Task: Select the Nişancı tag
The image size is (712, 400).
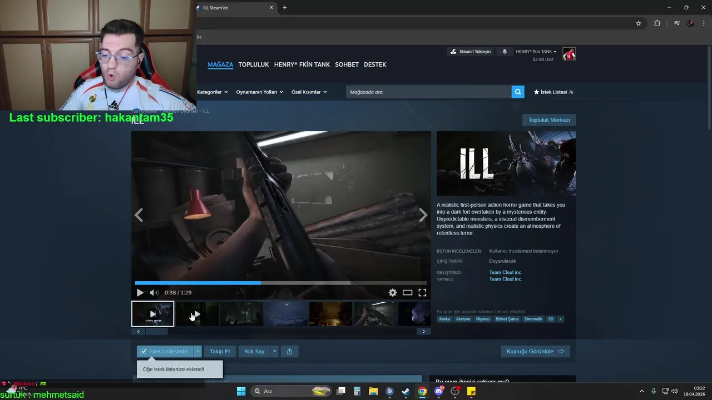Action: tap(483, 319)
